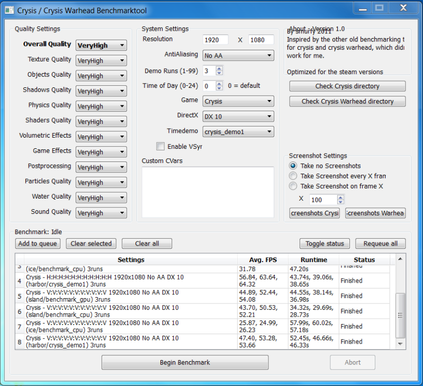Open the Timedemo dropdown
423x386 pixels.
(x=238, y=132)
